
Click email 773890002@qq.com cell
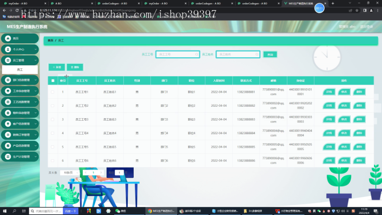click(273, 105)
